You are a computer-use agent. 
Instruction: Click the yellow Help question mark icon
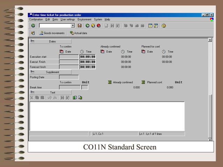coord(164,26)
